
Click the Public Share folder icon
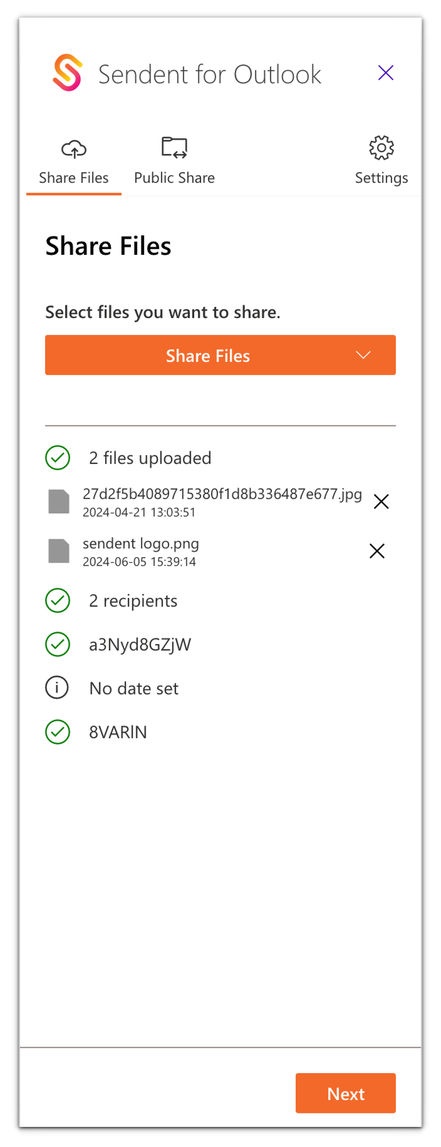coord(174,148)
